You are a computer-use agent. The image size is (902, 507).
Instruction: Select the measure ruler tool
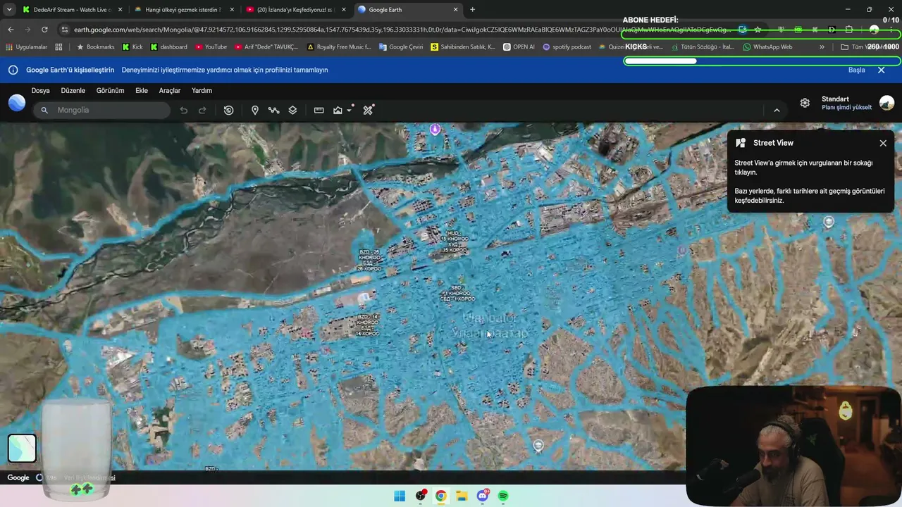tap(319, 110)
